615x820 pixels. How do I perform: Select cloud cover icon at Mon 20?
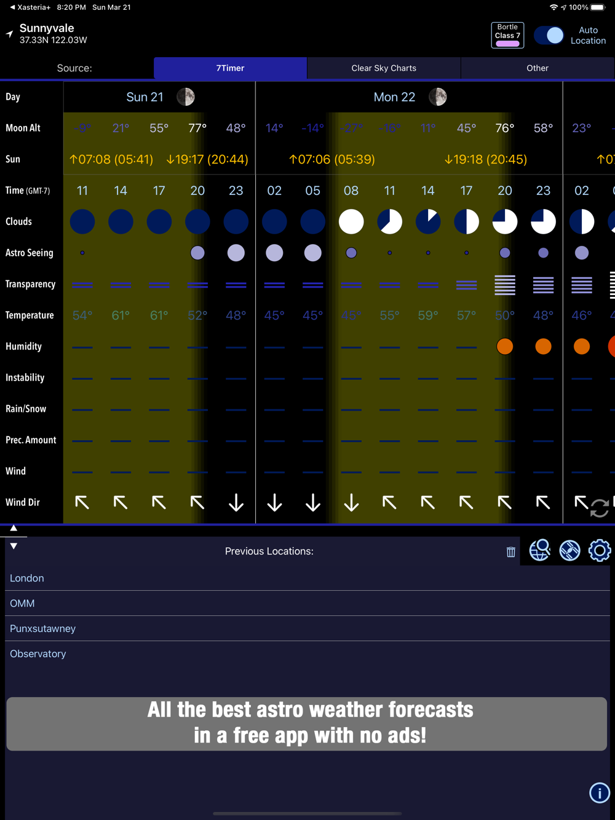(x=505, y=221)
